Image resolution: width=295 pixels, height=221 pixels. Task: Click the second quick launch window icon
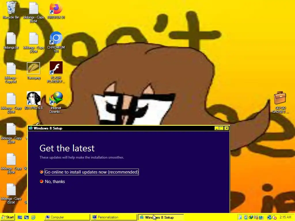pyautogui.click(x=26, y=218)
